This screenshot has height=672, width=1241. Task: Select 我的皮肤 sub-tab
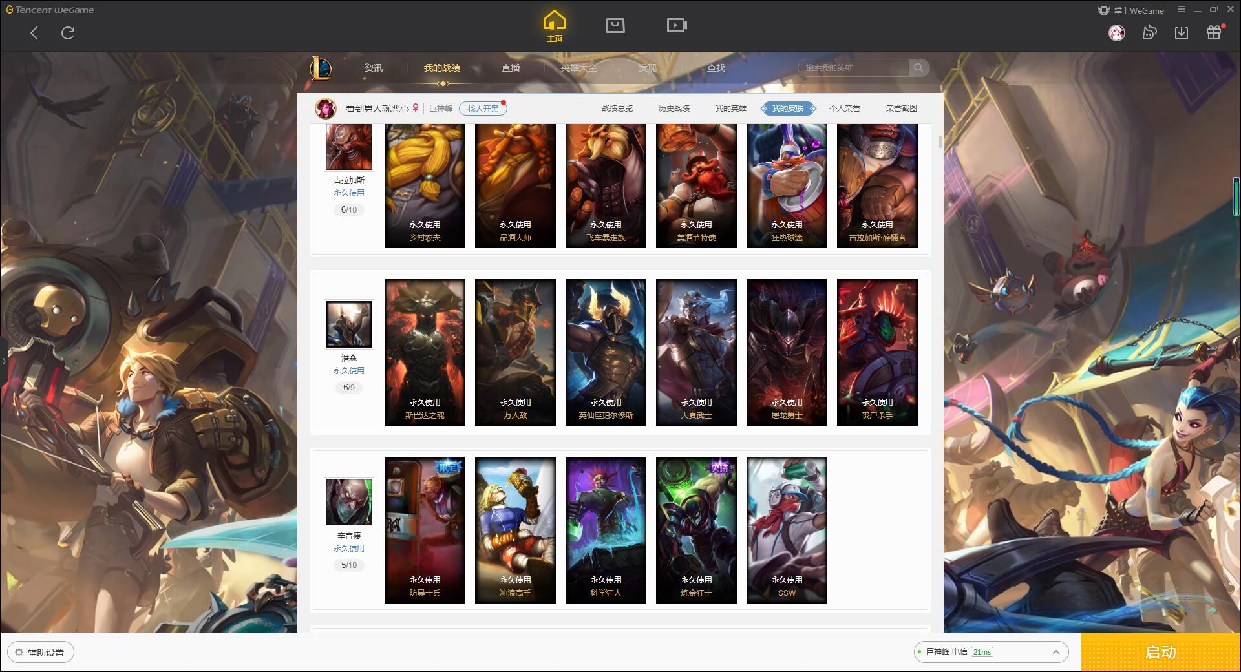788,109
